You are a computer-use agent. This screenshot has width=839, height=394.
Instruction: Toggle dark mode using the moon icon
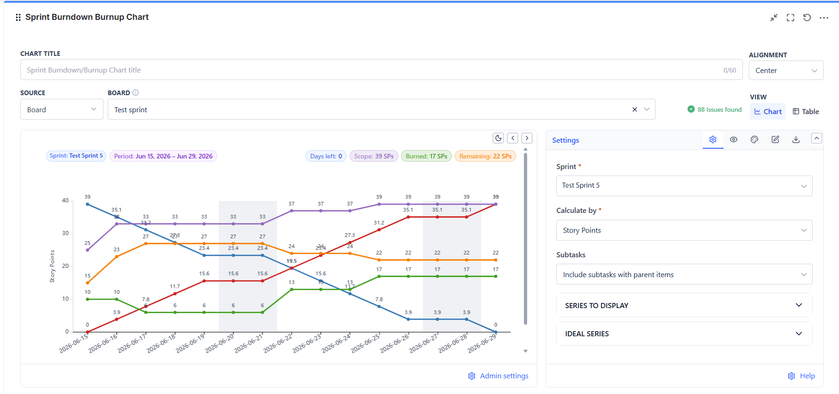click(x=499, y=138)
